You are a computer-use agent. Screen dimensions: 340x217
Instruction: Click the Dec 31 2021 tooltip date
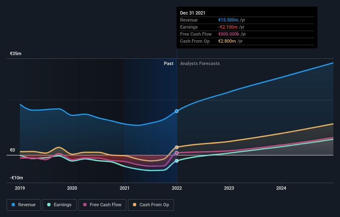pyautogui.click(x=193, y=13)
